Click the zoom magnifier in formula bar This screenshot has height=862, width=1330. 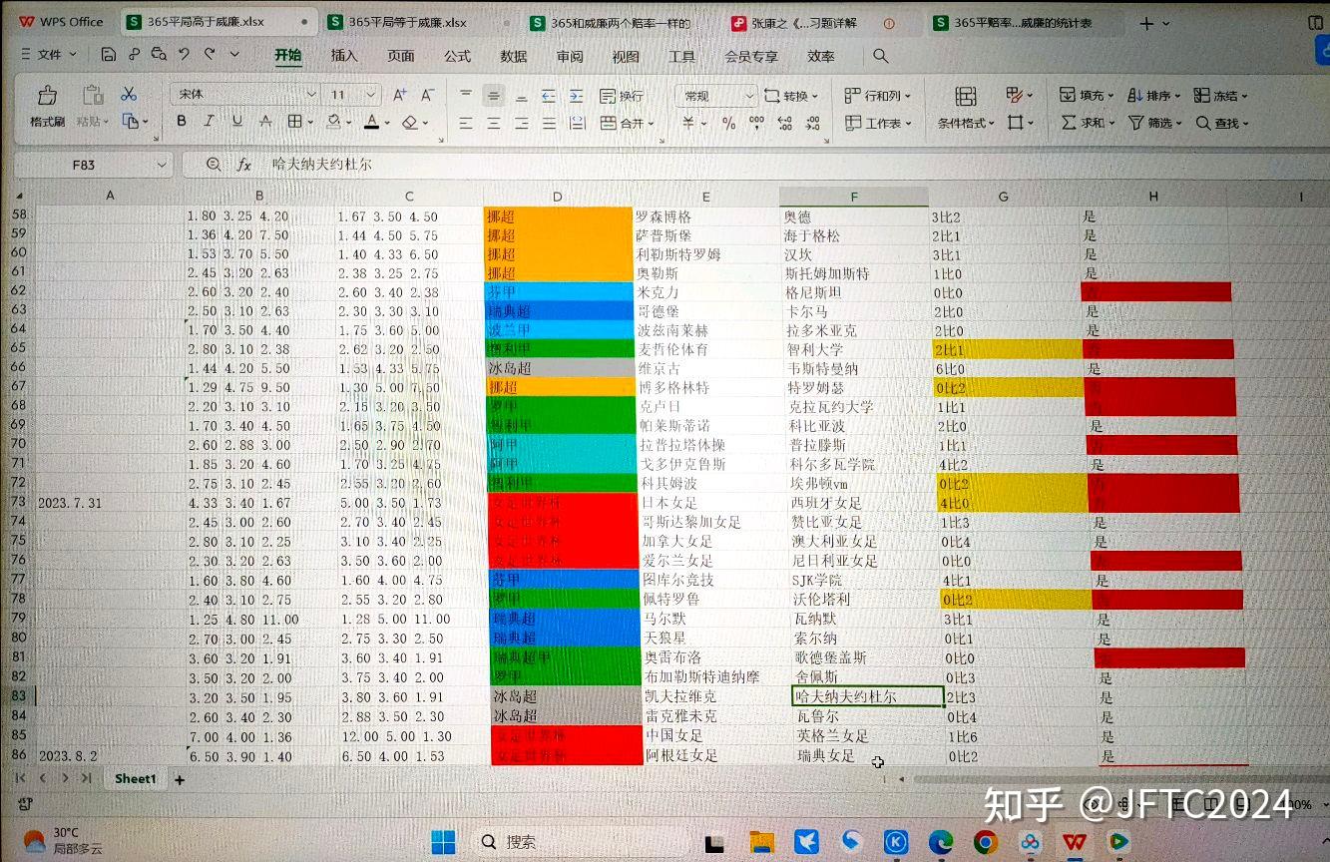point(213,165)
